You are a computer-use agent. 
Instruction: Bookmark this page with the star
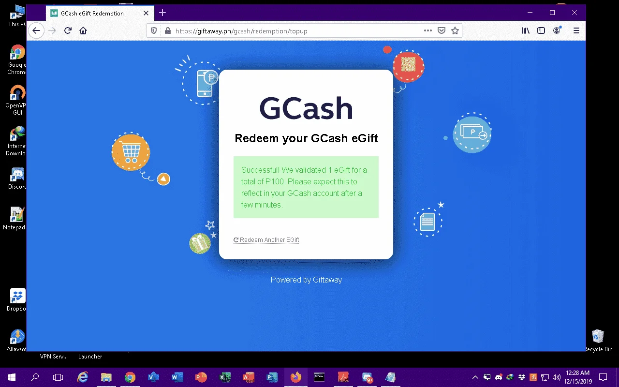(455, 30)
